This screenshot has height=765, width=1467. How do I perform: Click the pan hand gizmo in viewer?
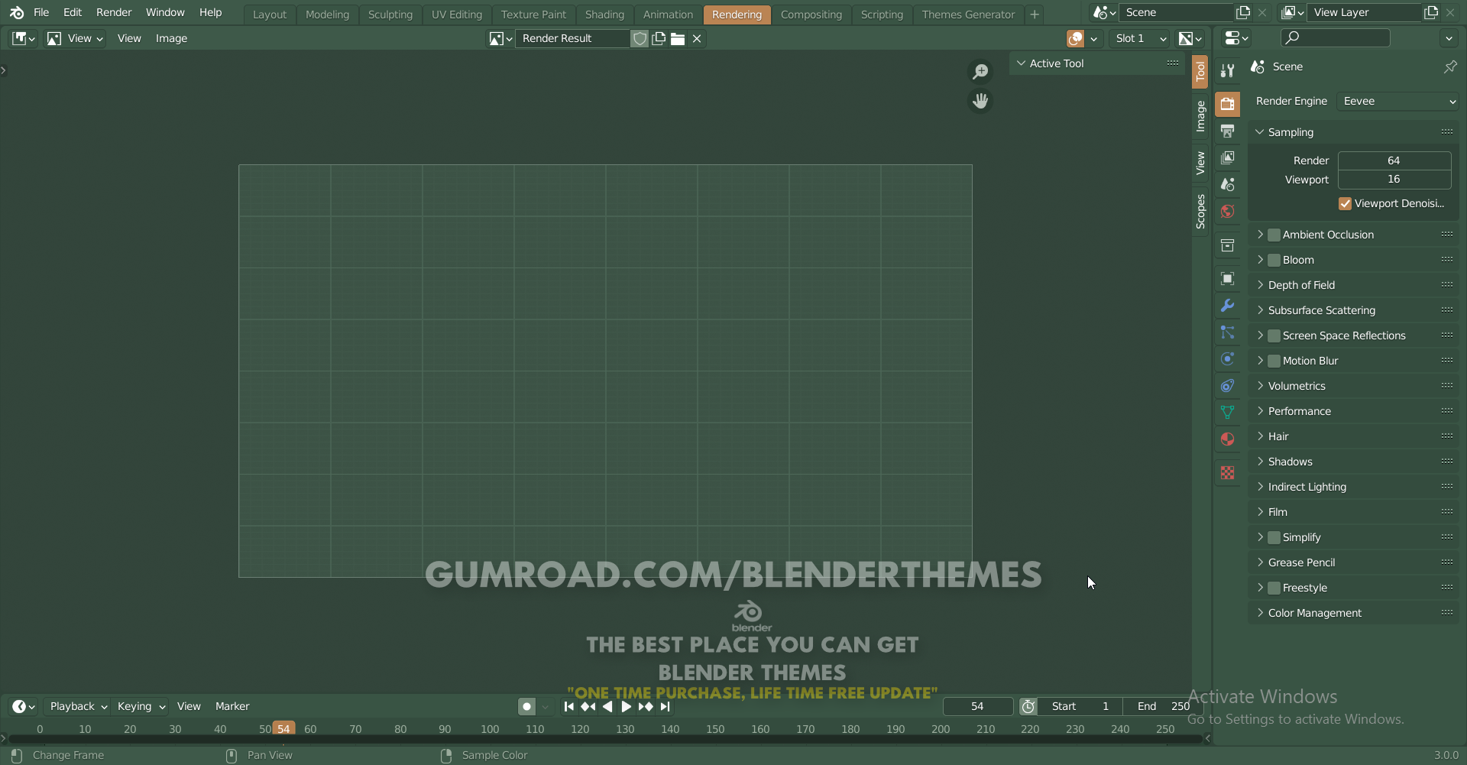click(980, 101)
